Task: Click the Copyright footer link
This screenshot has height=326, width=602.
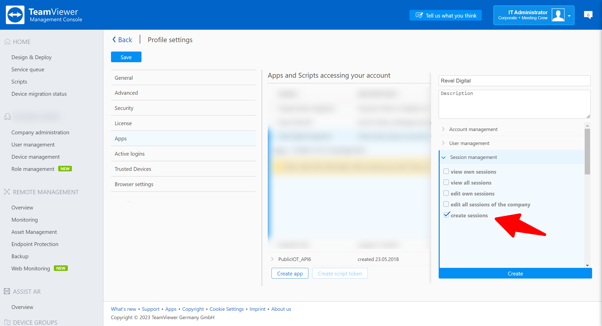Action: [x=193, y=309]
